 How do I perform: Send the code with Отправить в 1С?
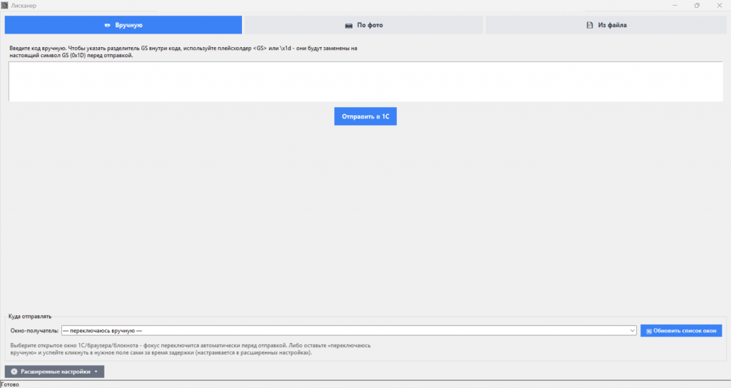[365, 116]
